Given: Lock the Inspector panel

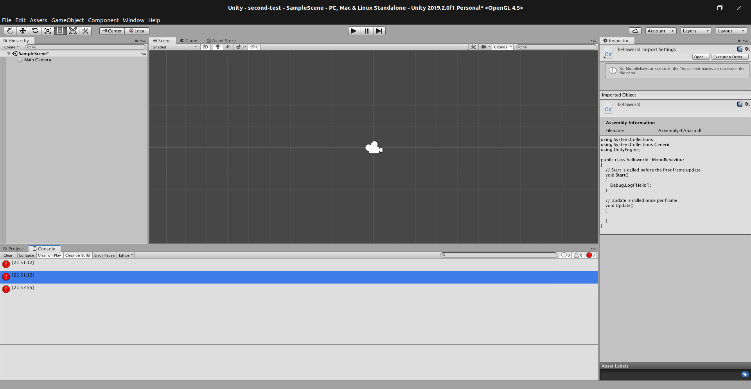Looking at the screenshot, I should coord(739,41).
